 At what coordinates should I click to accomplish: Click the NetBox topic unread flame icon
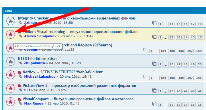tap(11, 75)
